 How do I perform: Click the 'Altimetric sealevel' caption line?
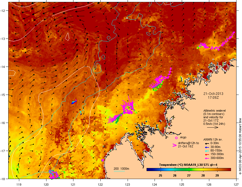click(215, 111)
